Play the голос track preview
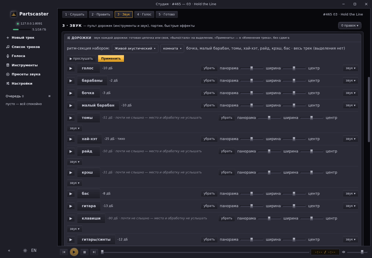The height and width of the screenshot is (258, 372). [x=71, y=68]
